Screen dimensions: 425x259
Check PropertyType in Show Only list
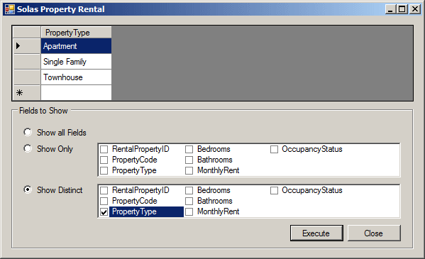104,170
